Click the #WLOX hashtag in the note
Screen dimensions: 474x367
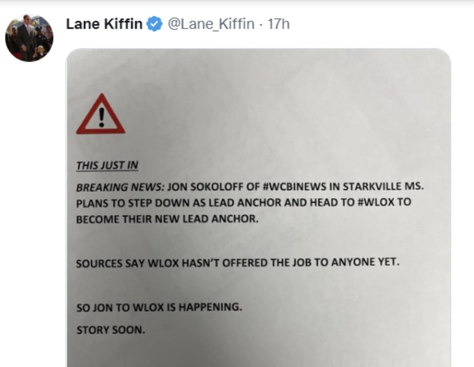[375, 202]
